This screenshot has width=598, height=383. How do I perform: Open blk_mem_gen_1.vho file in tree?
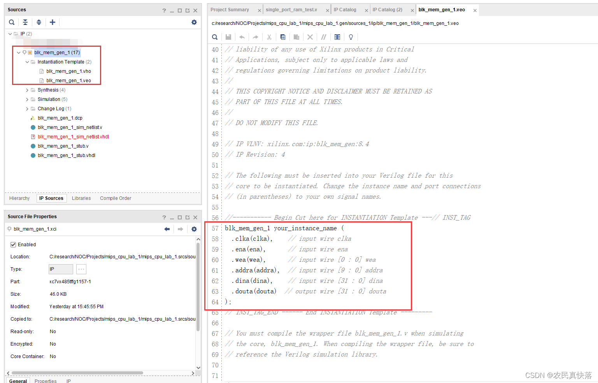coord(68,71)
